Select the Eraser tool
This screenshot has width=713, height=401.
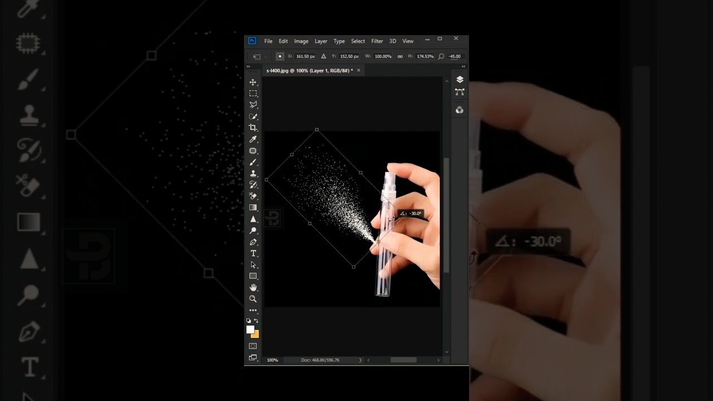click(x=253, y=196)
